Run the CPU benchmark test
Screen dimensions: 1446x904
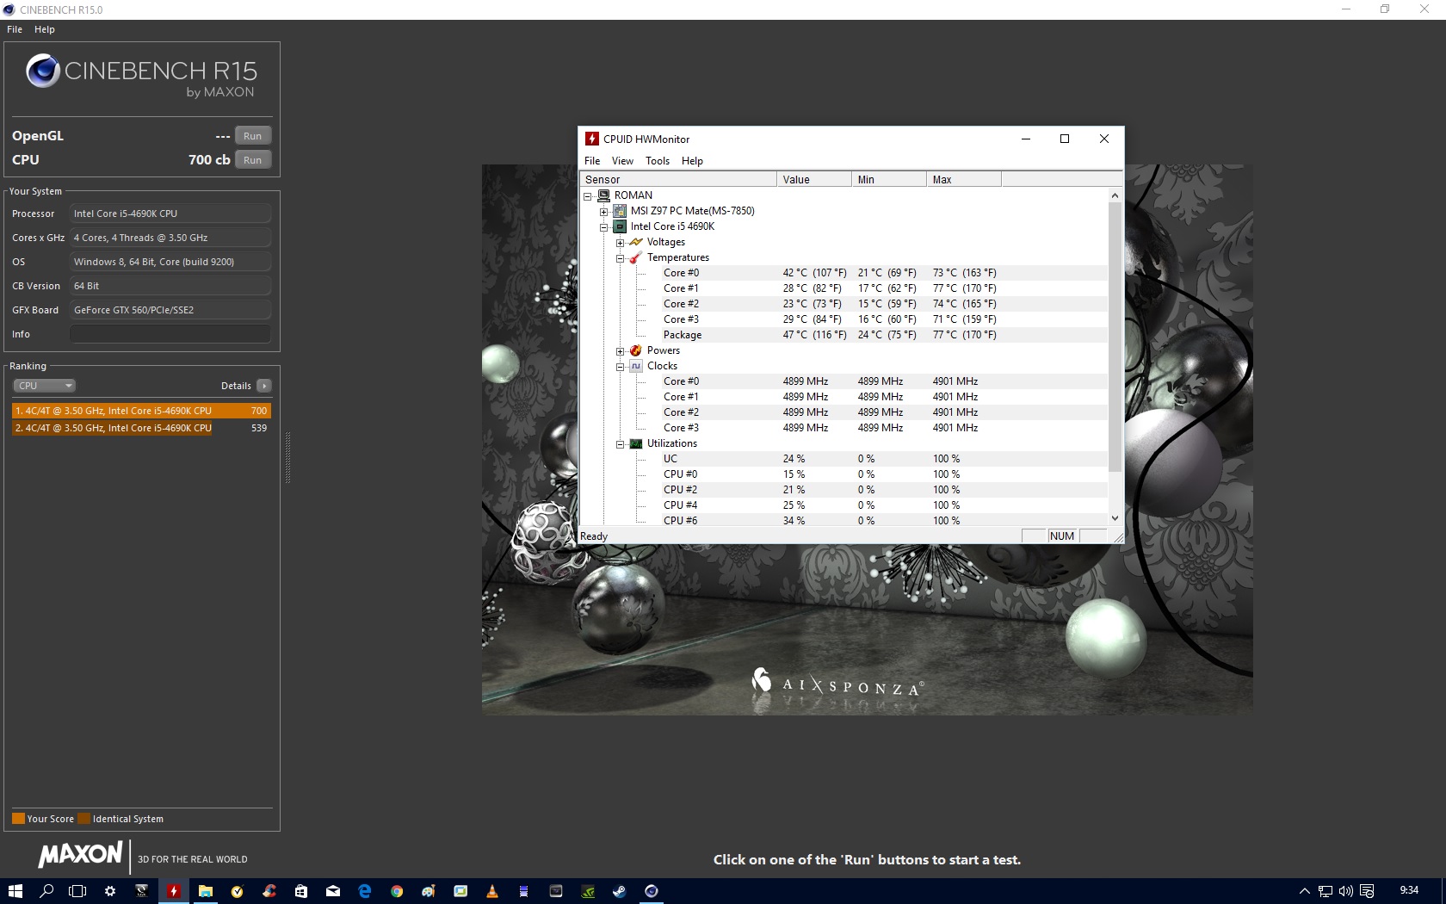tap(252, 160)
